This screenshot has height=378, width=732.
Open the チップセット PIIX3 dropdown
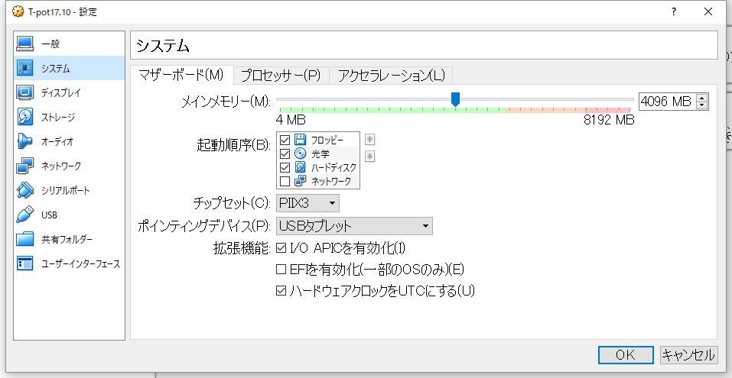pos(307,203)
